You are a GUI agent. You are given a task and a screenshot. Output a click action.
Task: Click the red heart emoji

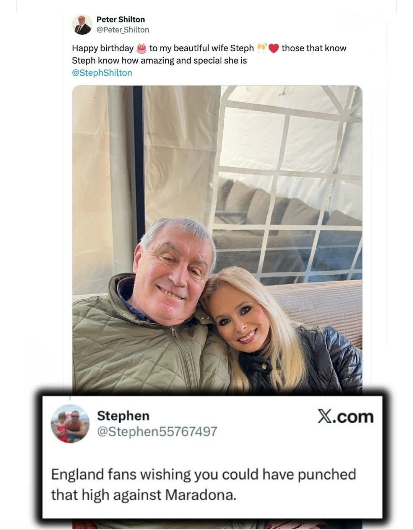pyautogui.click(x=273, y=48)
